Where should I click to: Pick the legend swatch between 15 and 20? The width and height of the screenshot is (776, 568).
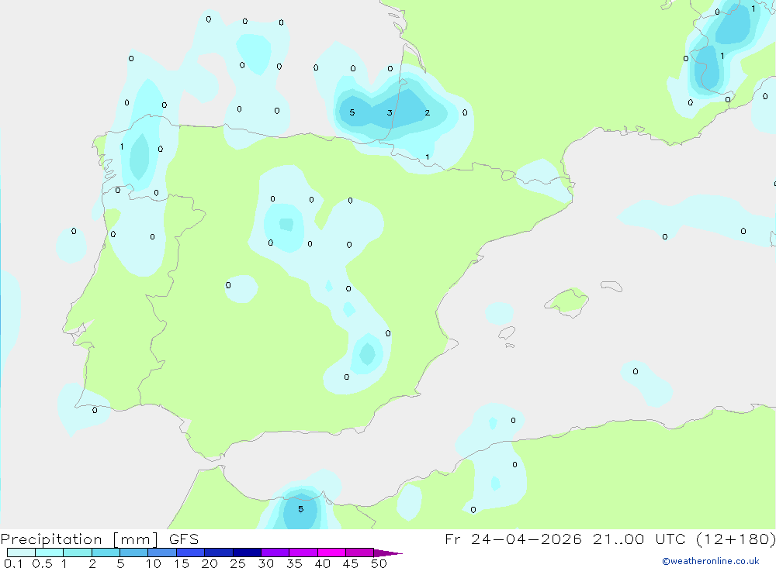pos(191,553)
